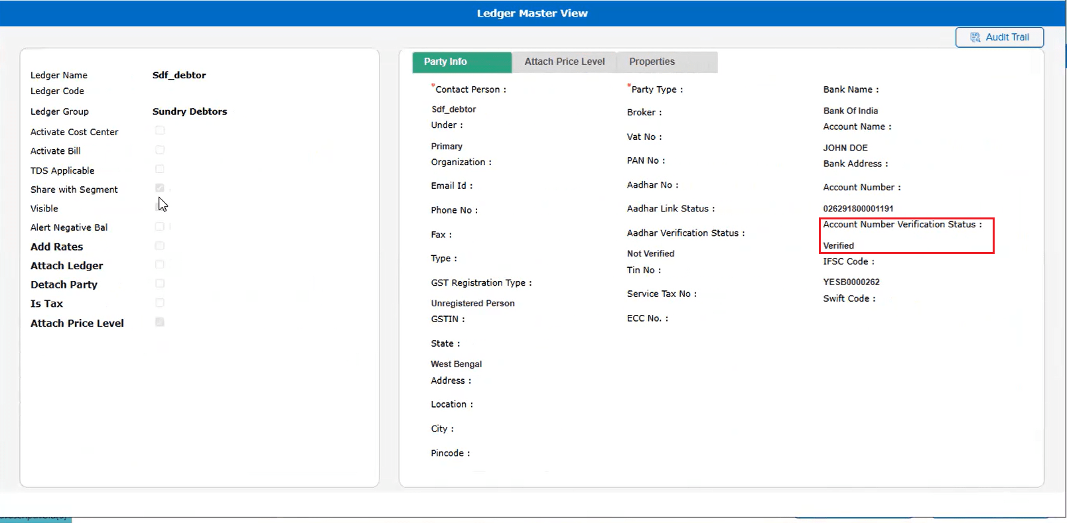Click the Ledger Master View title
The width and height of the screenshot is (1067, 525).
click(x=532, y=13)
